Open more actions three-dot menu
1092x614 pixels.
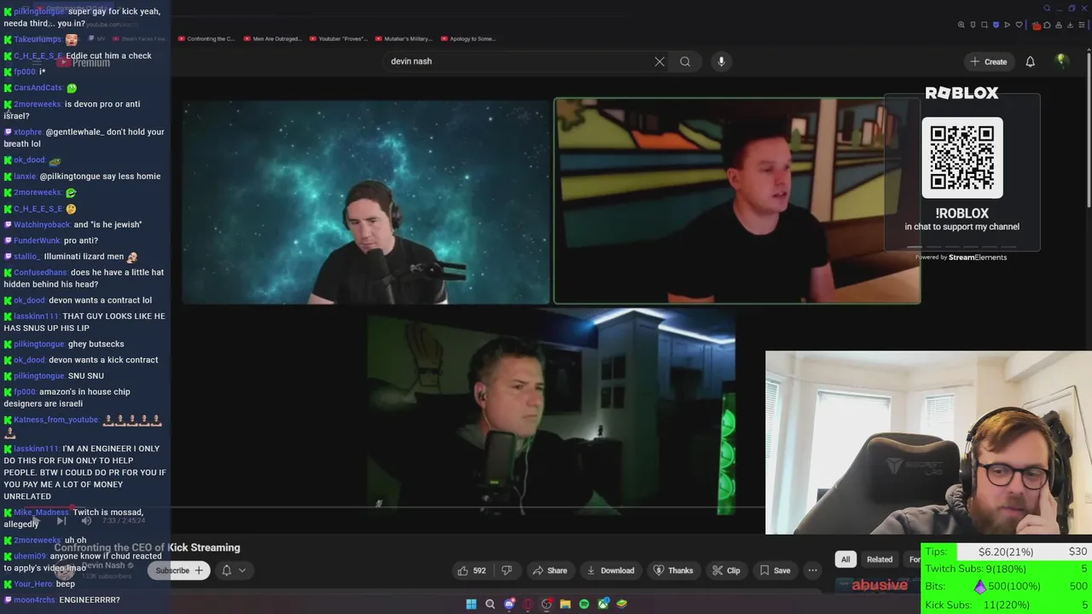click(x=813, y=571)
